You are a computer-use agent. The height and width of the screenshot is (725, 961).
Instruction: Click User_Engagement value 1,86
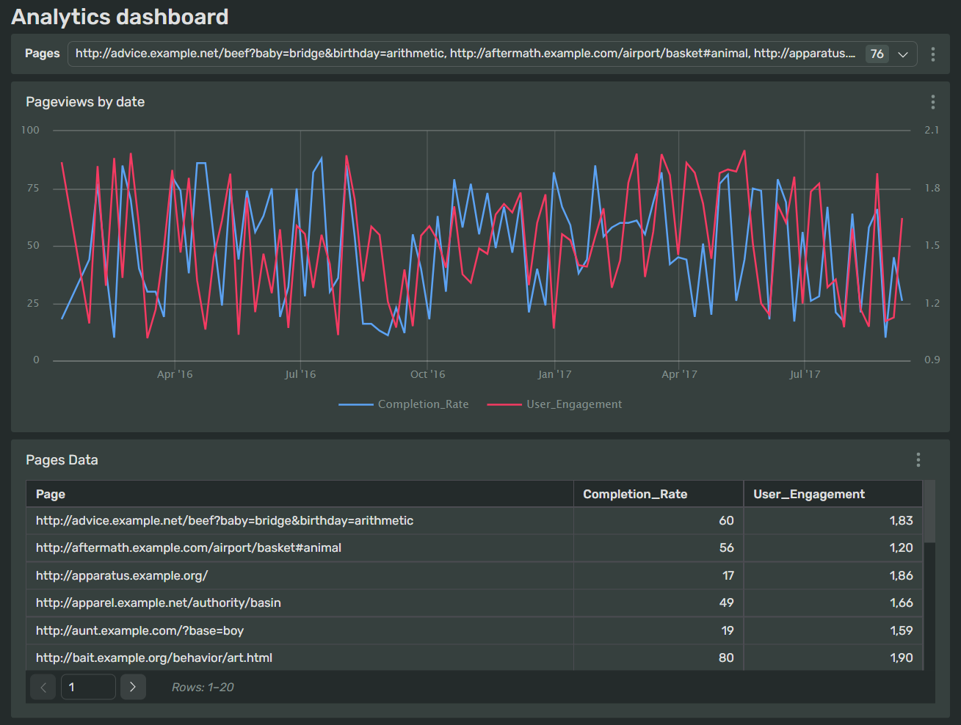tap(901, 576)
